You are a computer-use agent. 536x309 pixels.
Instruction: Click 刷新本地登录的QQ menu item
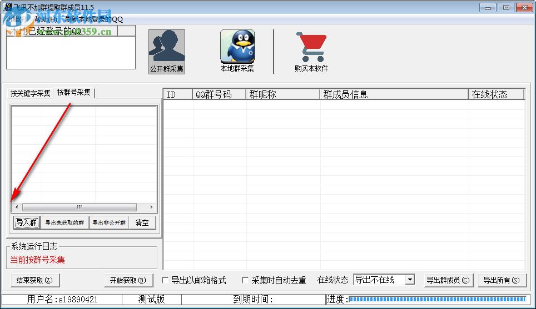(x=93, y=19)
